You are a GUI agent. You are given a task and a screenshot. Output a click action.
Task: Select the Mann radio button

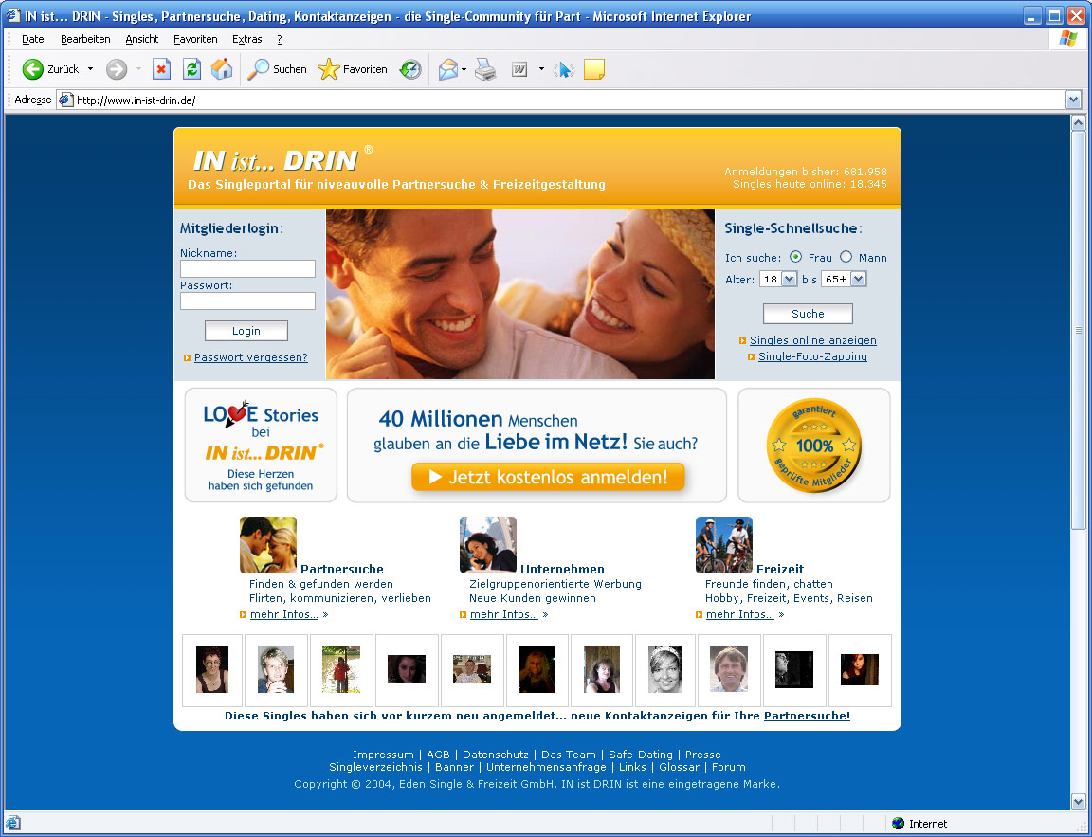coord(846,257)
